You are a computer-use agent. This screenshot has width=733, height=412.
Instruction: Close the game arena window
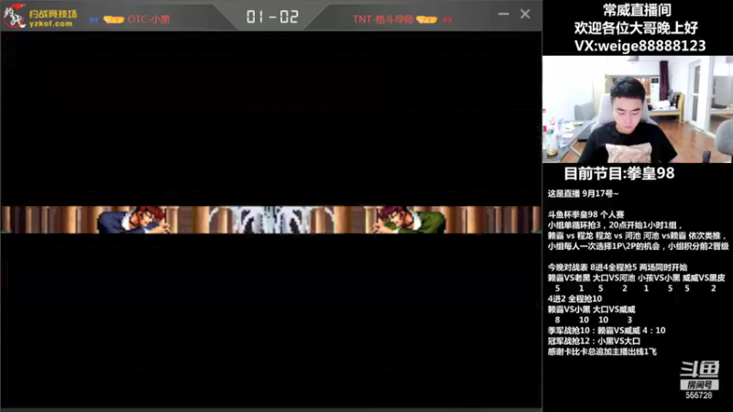(x=525, y=14)
